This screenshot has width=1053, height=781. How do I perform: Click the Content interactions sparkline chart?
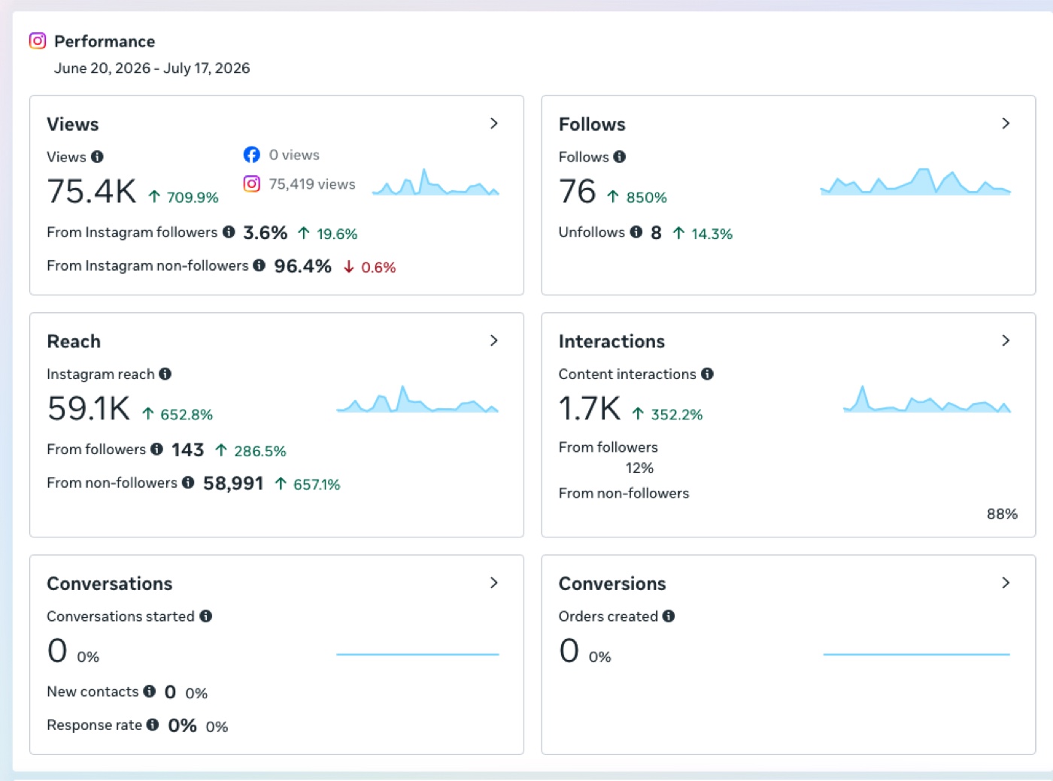click(927, 399)
